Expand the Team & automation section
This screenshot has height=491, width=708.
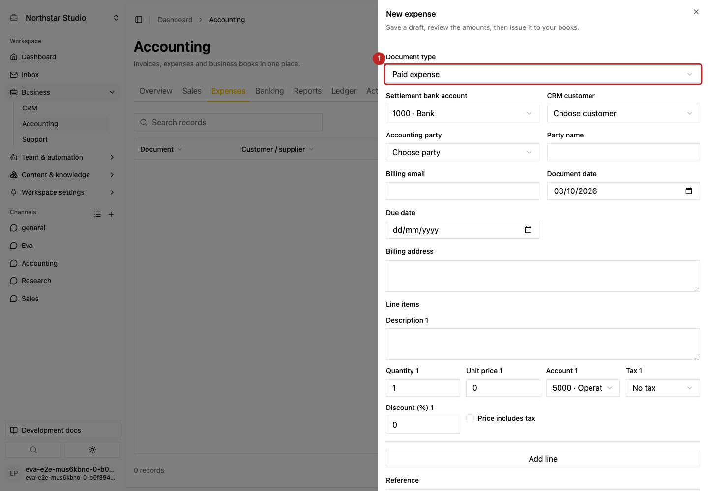tap(63, 157)
